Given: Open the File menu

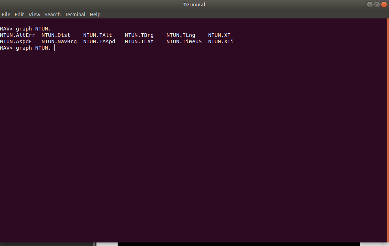Looking at the screenshot, I should point(6,15).
